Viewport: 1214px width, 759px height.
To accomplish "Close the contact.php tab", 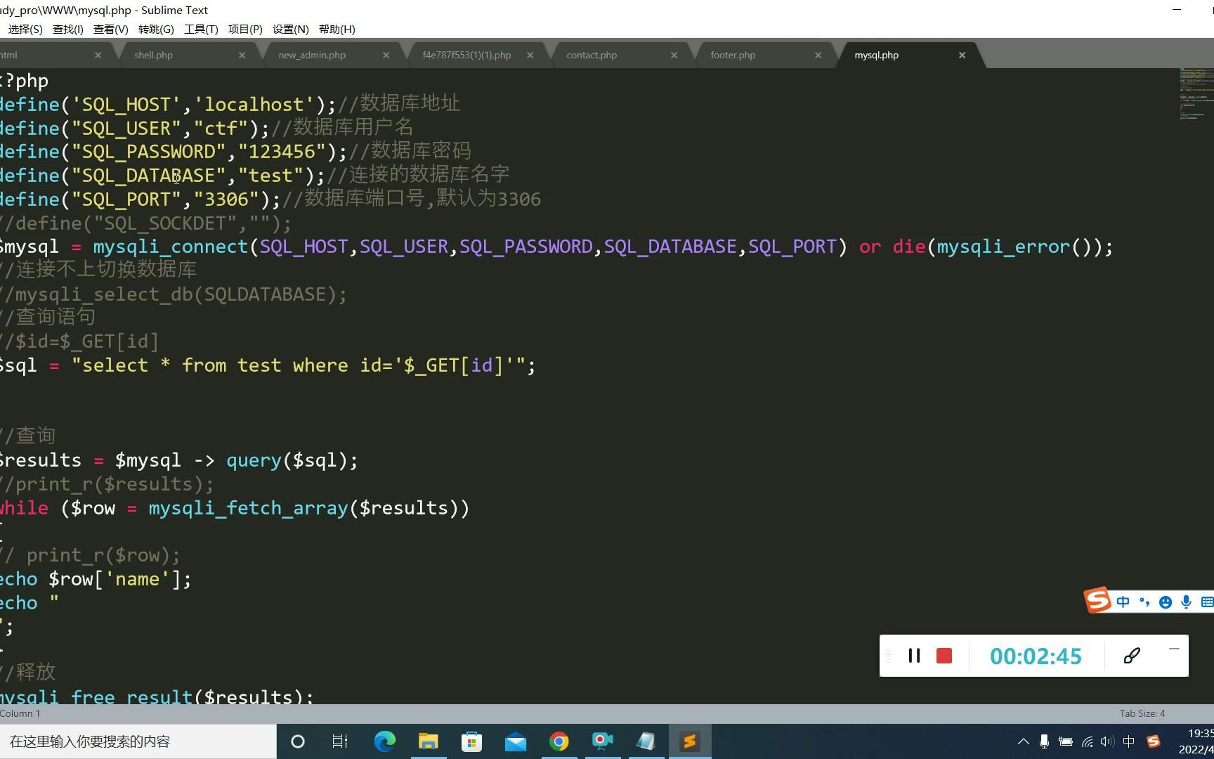I will click(674, 55).
